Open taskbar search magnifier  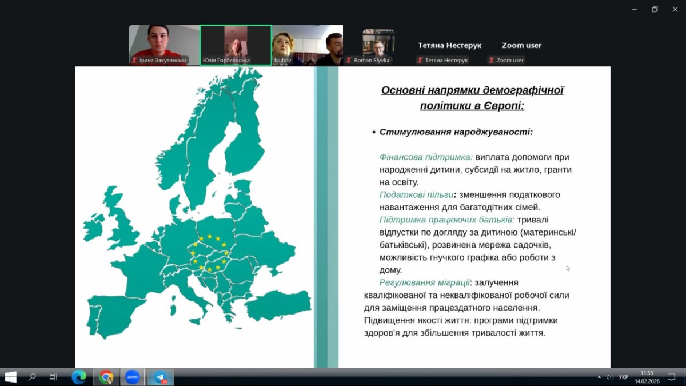pos(32,377)
